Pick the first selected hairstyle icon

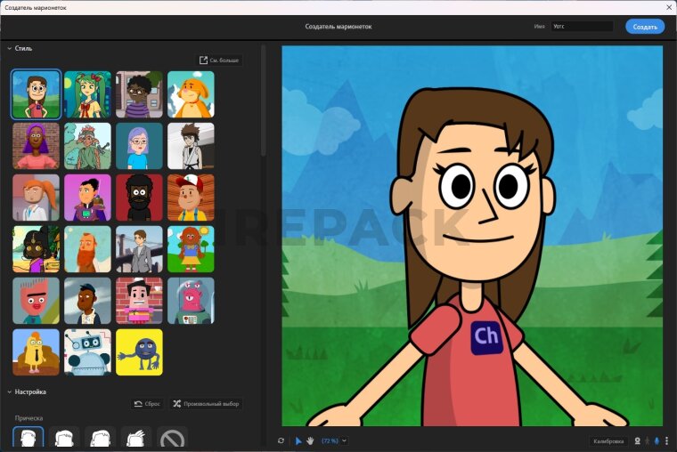[x=28, y=439]
